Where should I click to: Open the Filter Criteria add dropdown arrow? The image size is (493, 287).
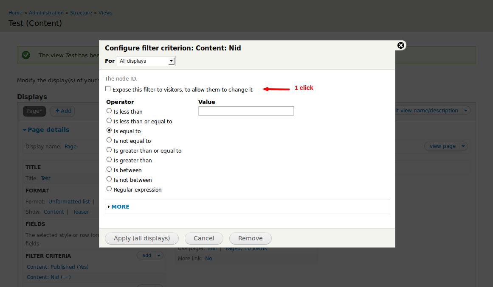(159, 255)
